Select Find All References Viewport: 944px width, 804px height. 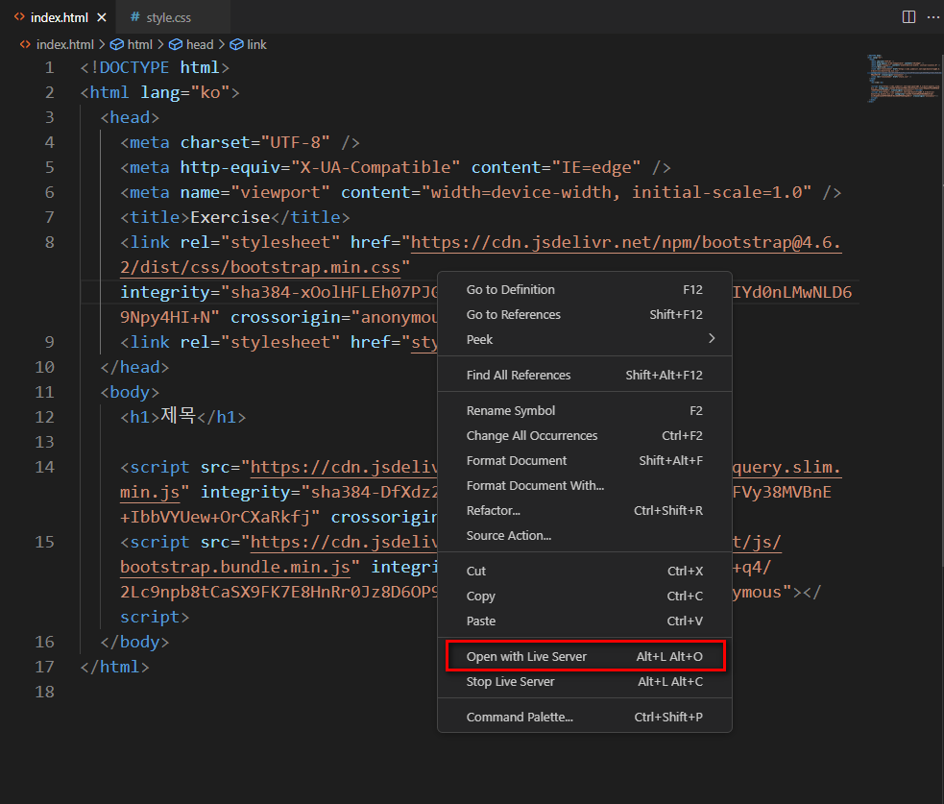tap(585, 376)
